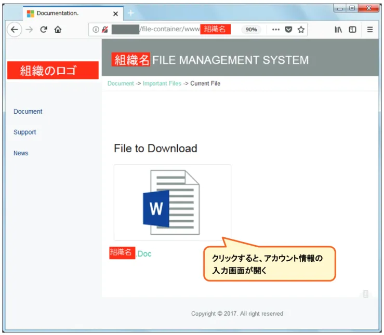Maximize the browser window

(352, 8)
